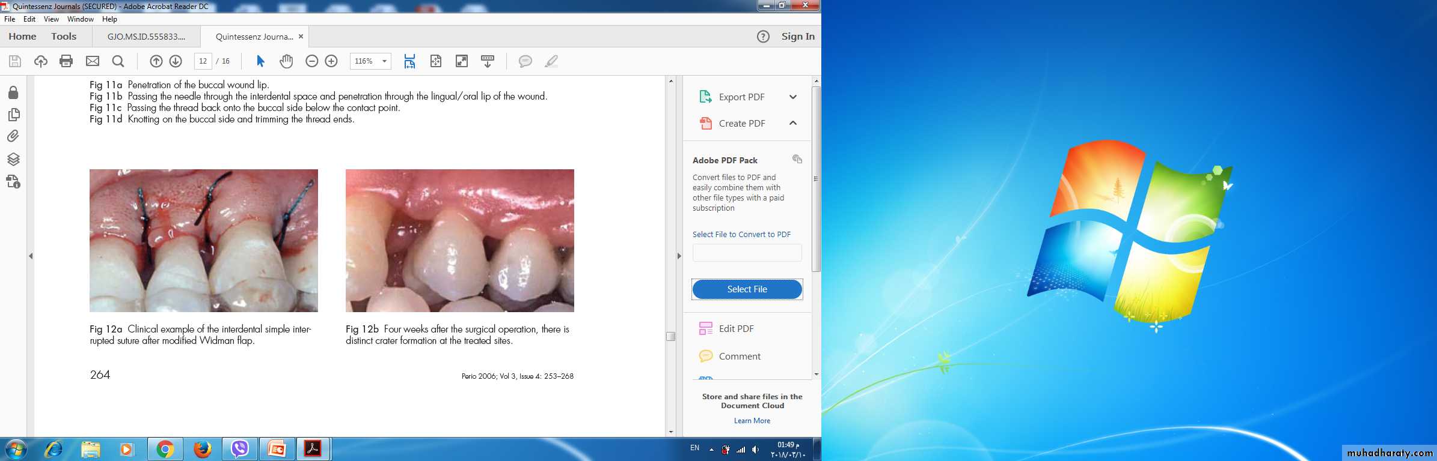1437x461 pixels.
Task: Click the Send file by email icon
Action: pos(93,61)
